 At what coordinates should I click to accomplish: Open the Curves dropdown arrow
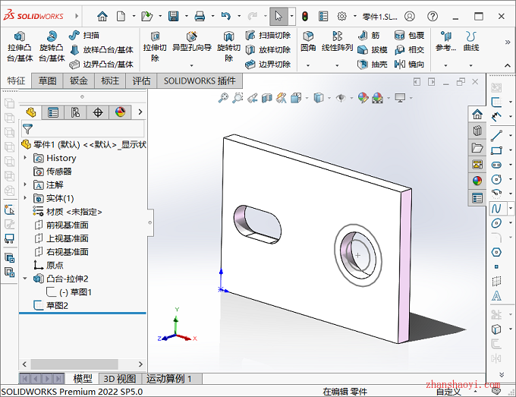pos(470,66)
